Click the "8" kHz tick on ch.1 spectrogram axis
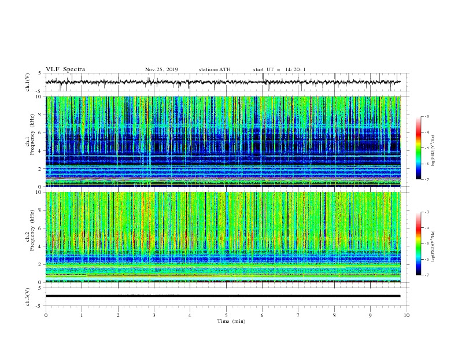Screen dimensions: 458x354 click(x=40, y=115)
